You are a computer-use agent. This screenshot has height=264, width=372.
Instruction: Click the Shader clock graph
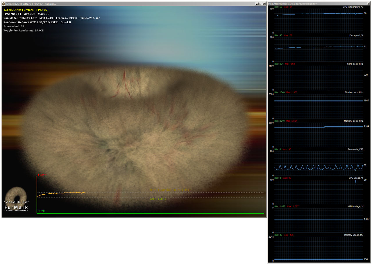tap(318, 106)
